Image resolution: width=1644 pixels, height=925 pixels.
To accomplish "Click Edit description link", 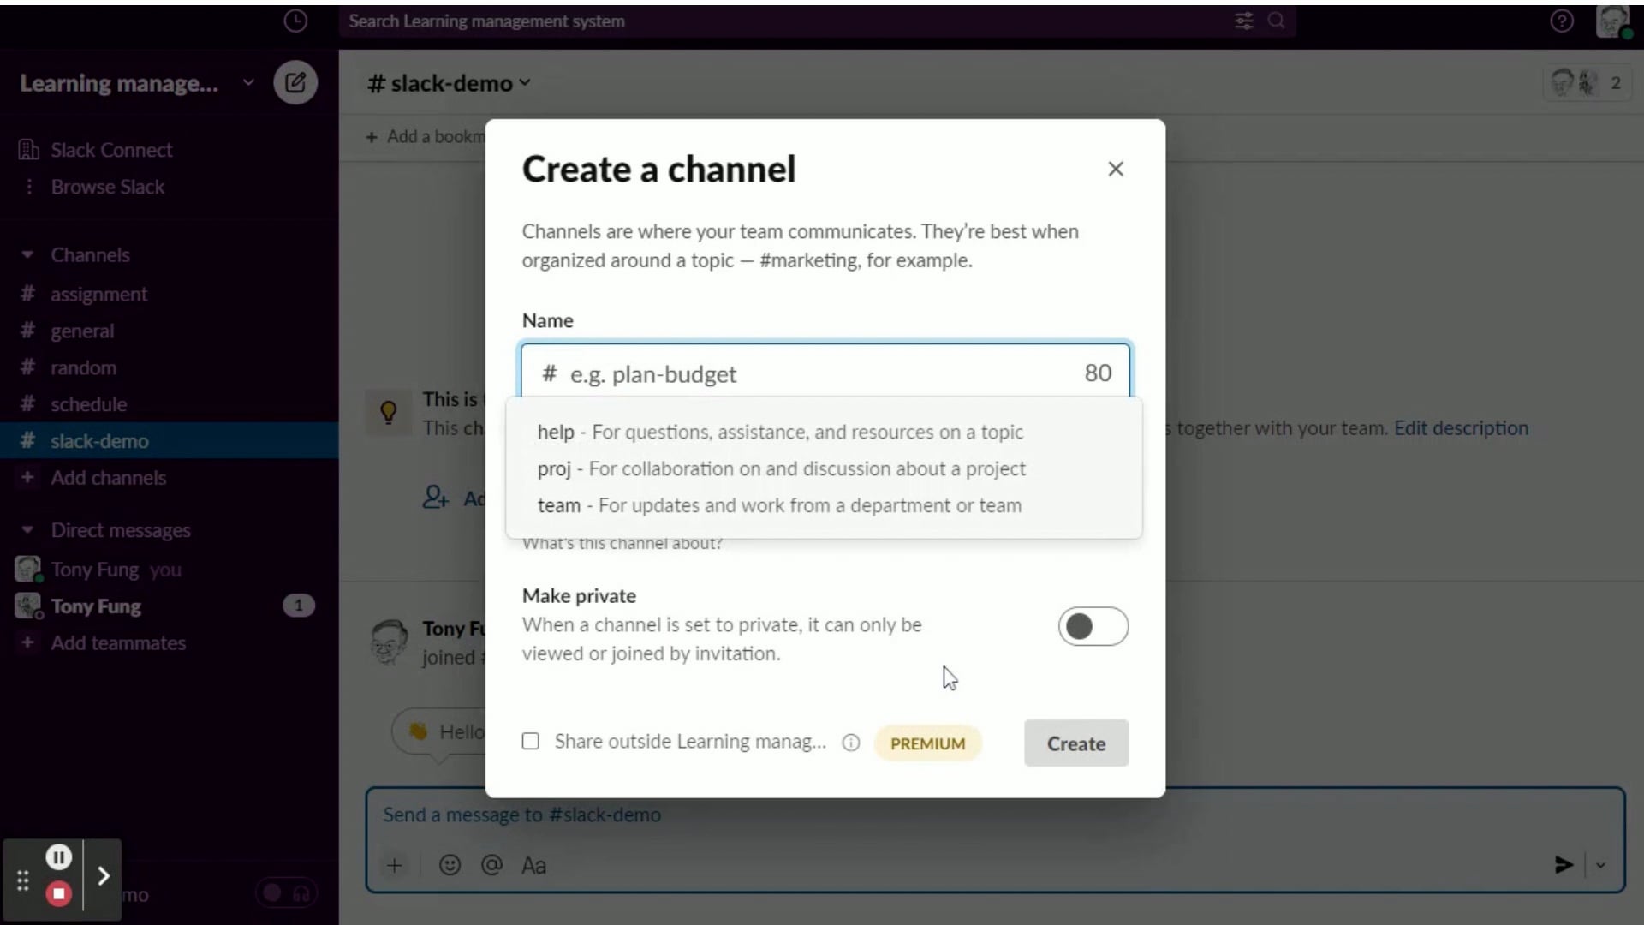I will pos(1461,428).
